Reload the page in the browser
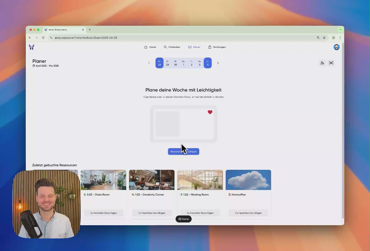Viewport: 370px width, 251px height. [43, 38]
